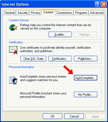This screenshot has height=122, width=108.
Task: Open the Connections tab
Action: tap(64, 13)
